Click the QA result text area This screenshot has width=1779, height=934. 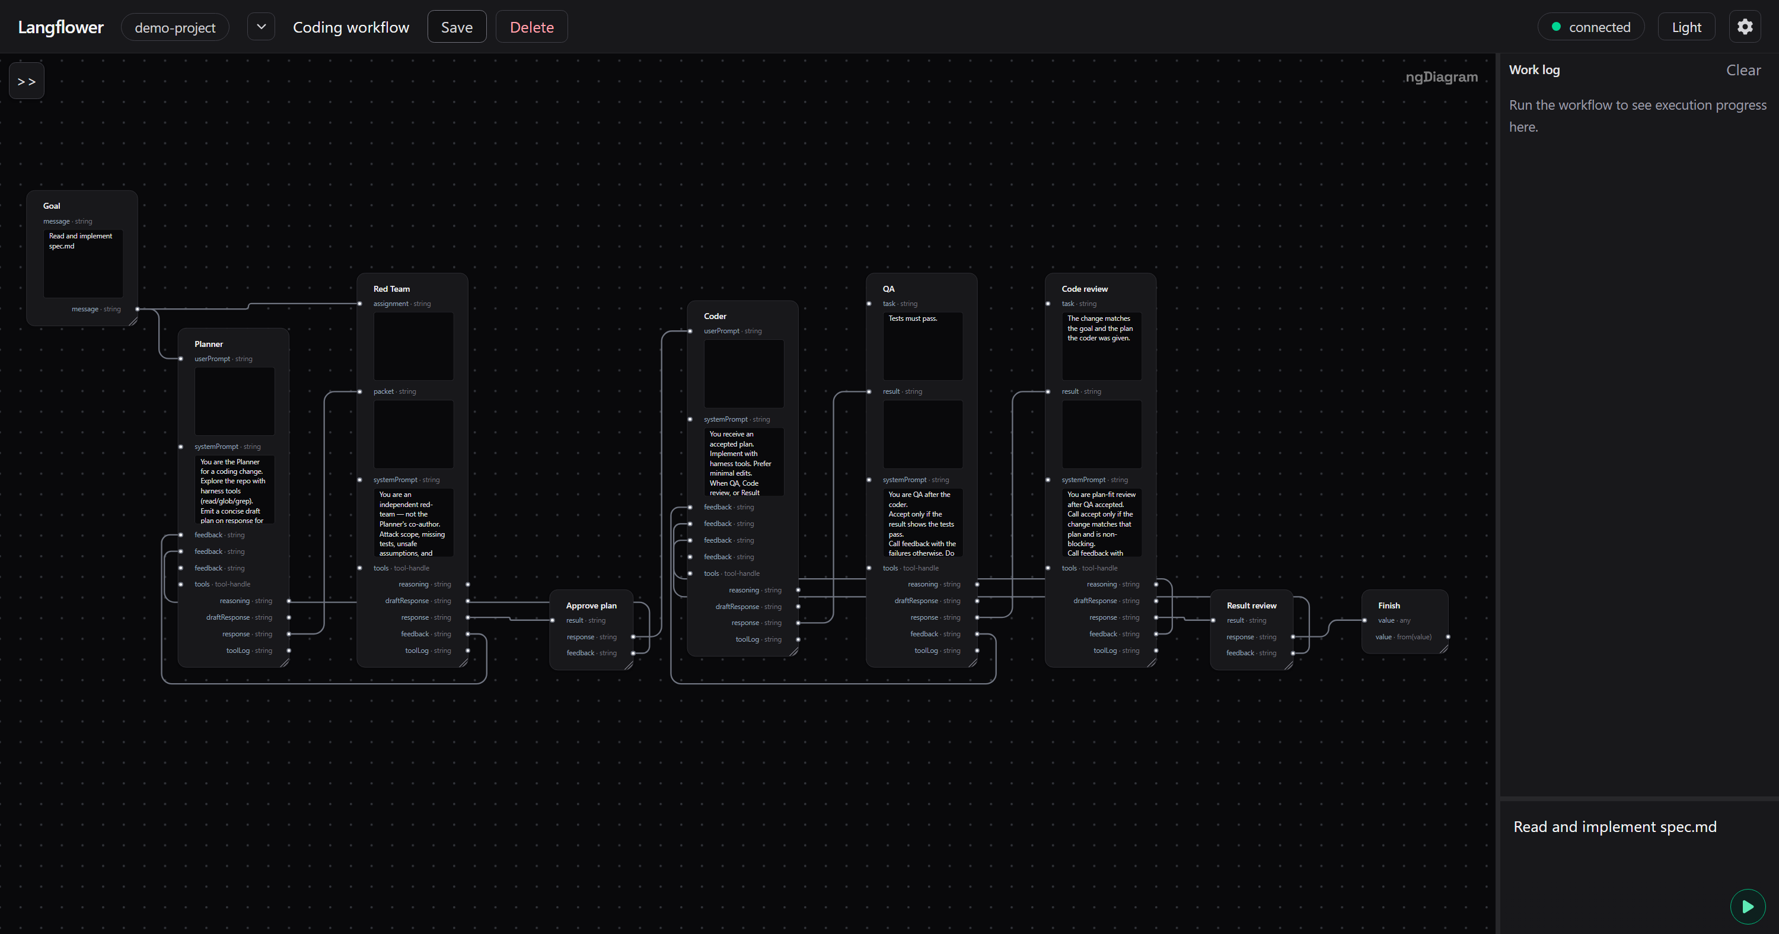coord(923,434)
